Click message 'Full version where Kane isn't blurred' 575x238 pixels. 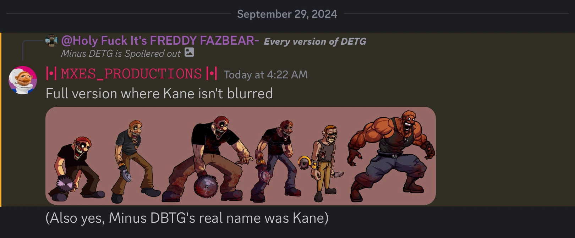pos(159,94)
